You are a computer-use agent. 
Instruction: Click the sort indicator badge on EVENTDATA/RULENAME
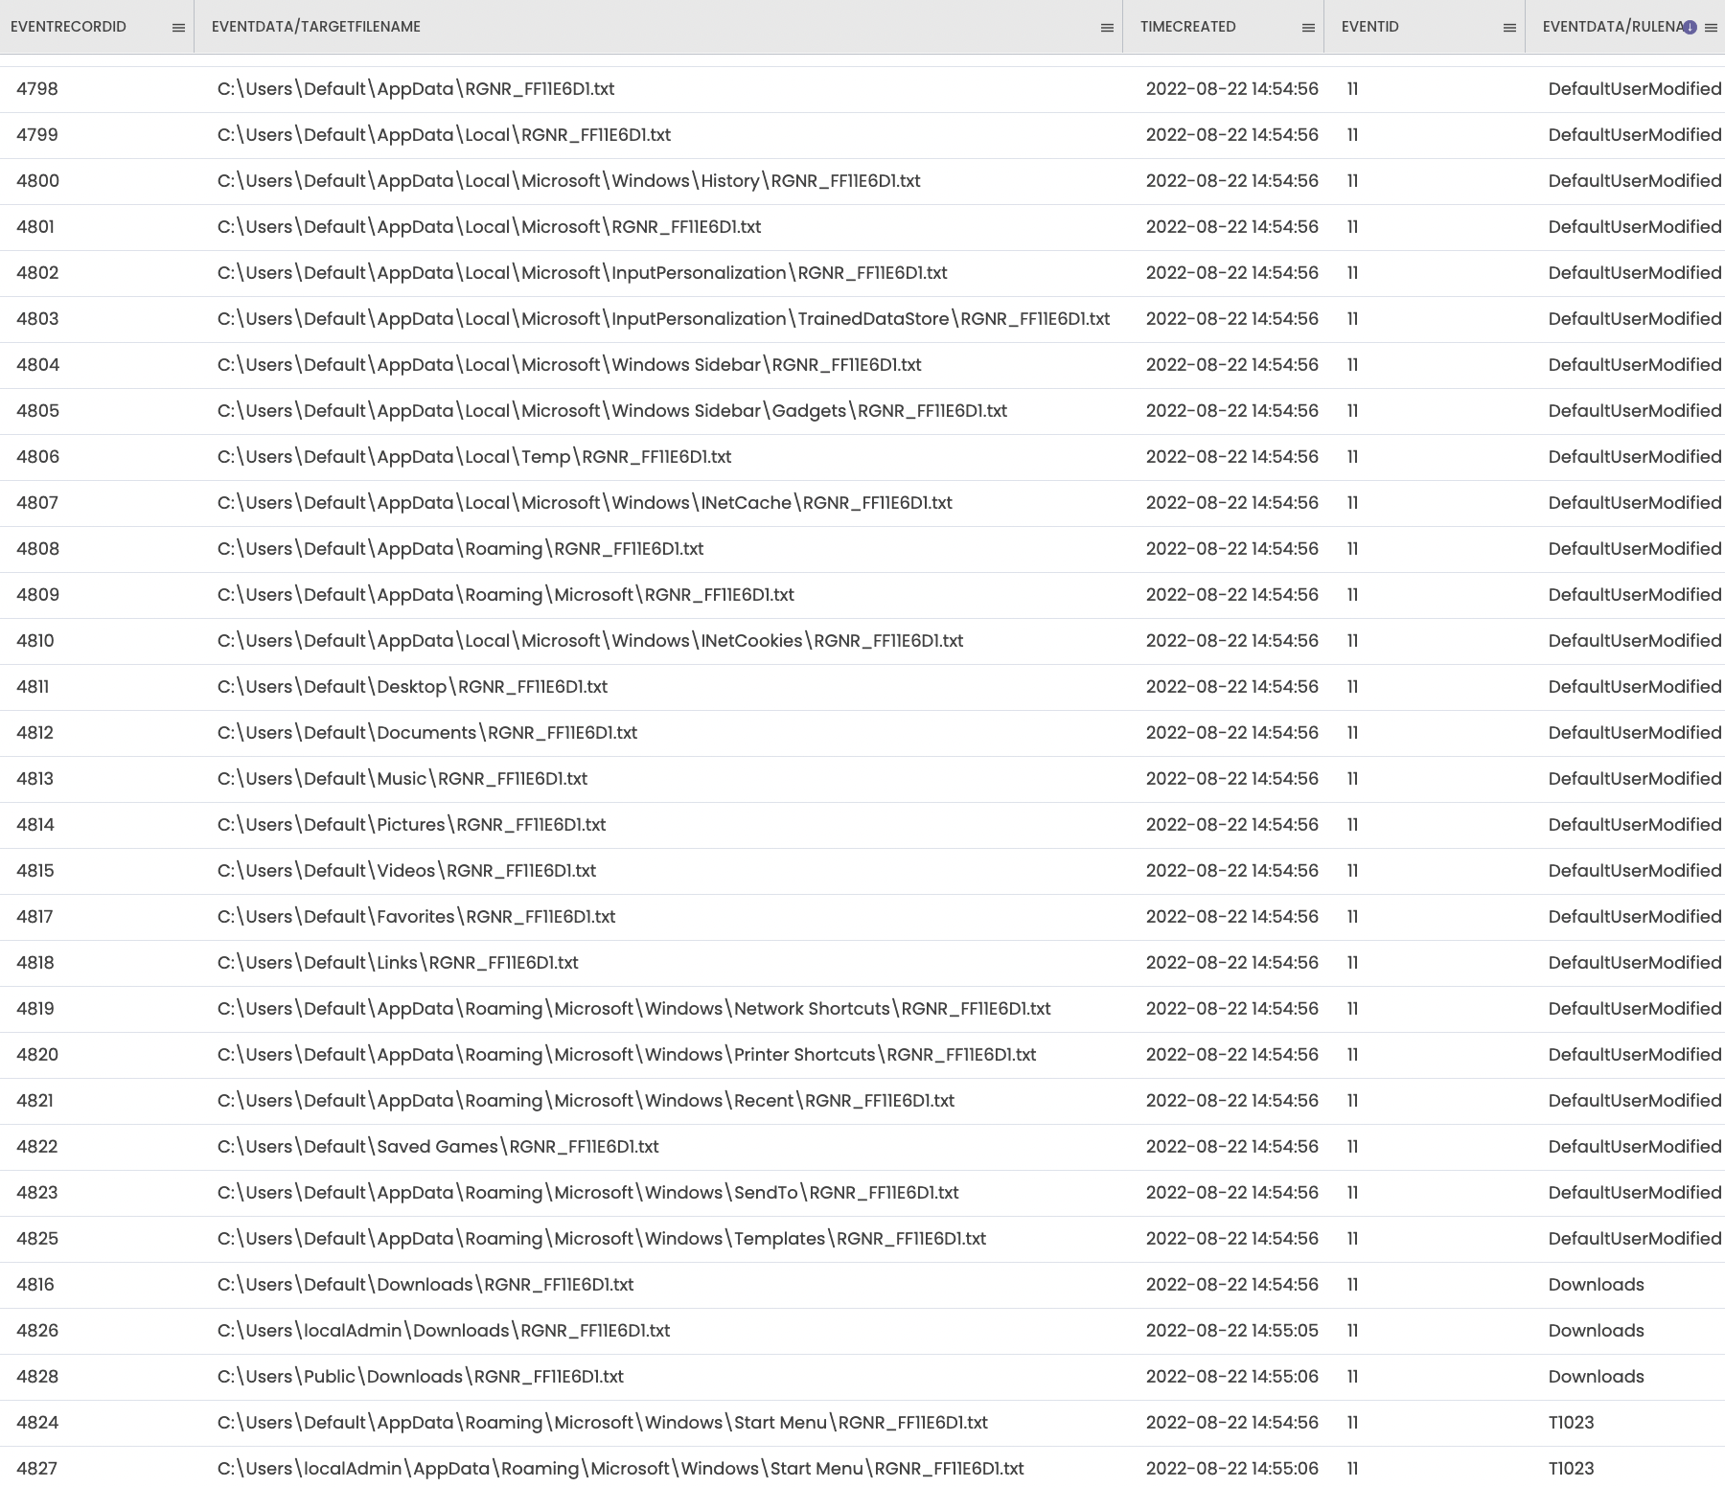pyautogui.click(x=1690, y=27)
